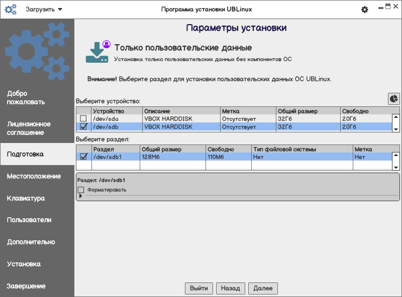Viewport: 402px width, 297px height.
Task: Open settings via the title bar gear icon
Action: 365,10
